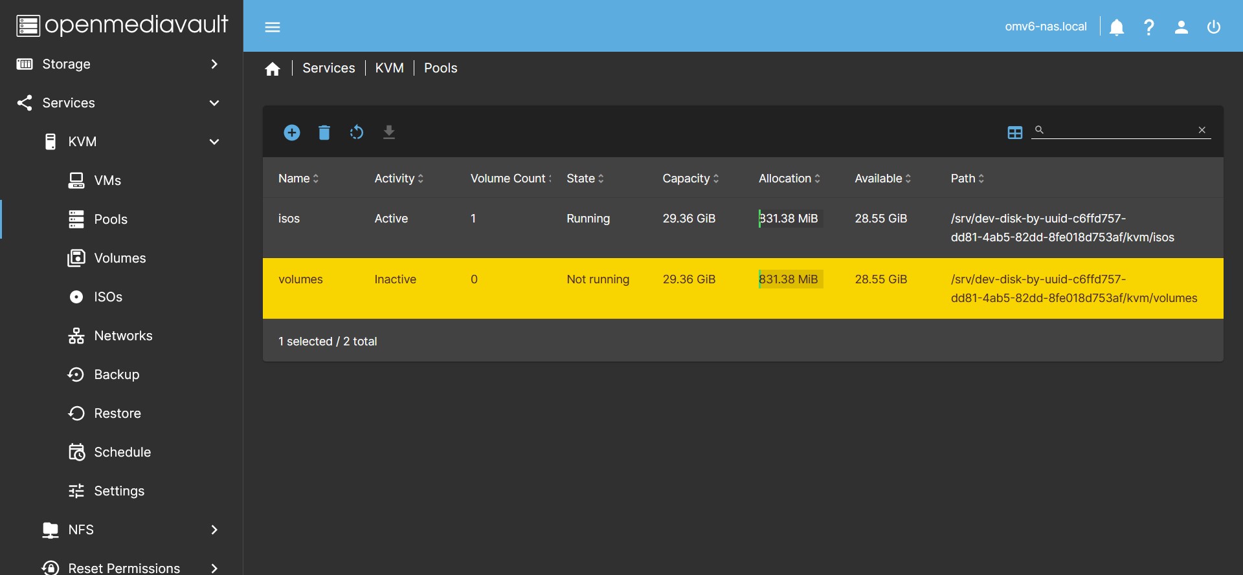Toggle the sidebar with hamburger menu
The height and width of the screenshot is (575, 1243).
click(273, 27)
